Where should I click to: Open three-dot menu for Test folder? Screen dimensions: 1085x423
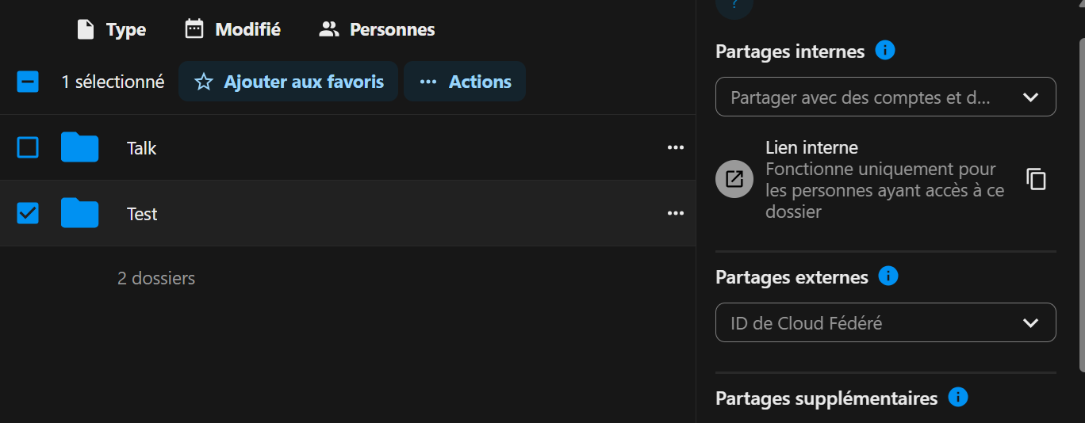pyautogui.click(x=675, y=214)
